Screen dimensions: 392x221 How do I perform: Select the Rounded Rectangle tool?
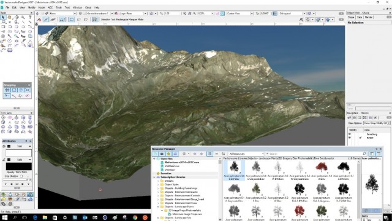10,26
